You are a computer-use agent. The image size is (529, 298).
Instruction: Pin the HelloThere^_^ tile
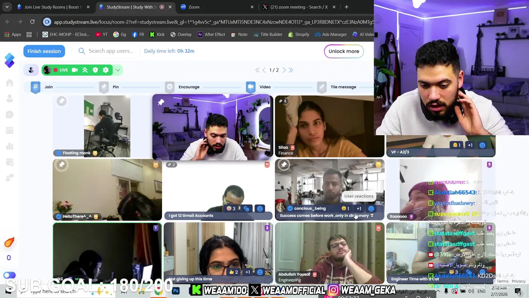tap(62, 165)
